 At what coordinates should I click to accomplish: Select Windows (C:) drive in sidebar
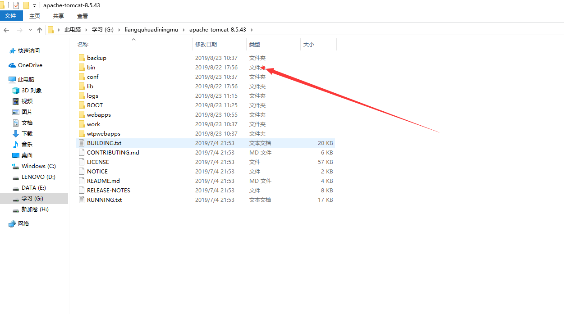tap(34, 166)
